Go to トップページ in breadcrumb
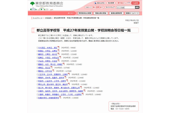The width and height of the screenshot is (170, 113). [38, 18]
